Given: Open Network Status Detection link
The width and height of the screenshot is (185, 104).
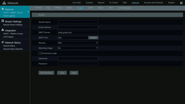Looking at the screenshot, I should tap(13, 49).
